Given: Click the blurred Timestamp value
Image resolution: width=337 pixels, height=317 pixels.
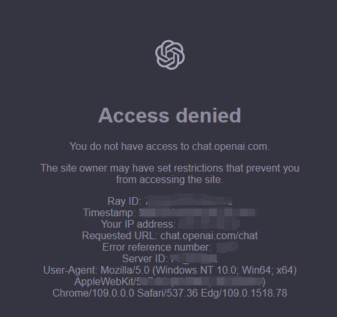Looking at the screenshot, I should (x=197, y=213).
